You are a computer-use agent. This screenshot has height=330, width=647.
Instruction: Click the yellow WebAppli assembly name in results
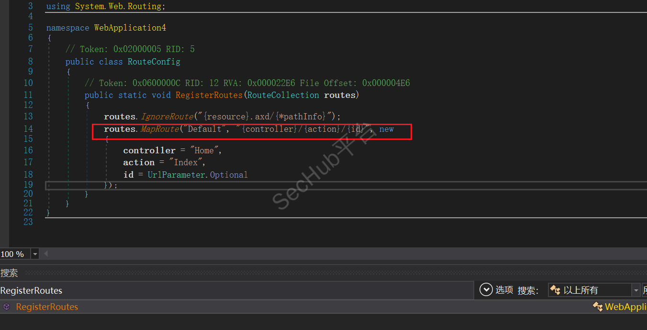pos(625,307)
